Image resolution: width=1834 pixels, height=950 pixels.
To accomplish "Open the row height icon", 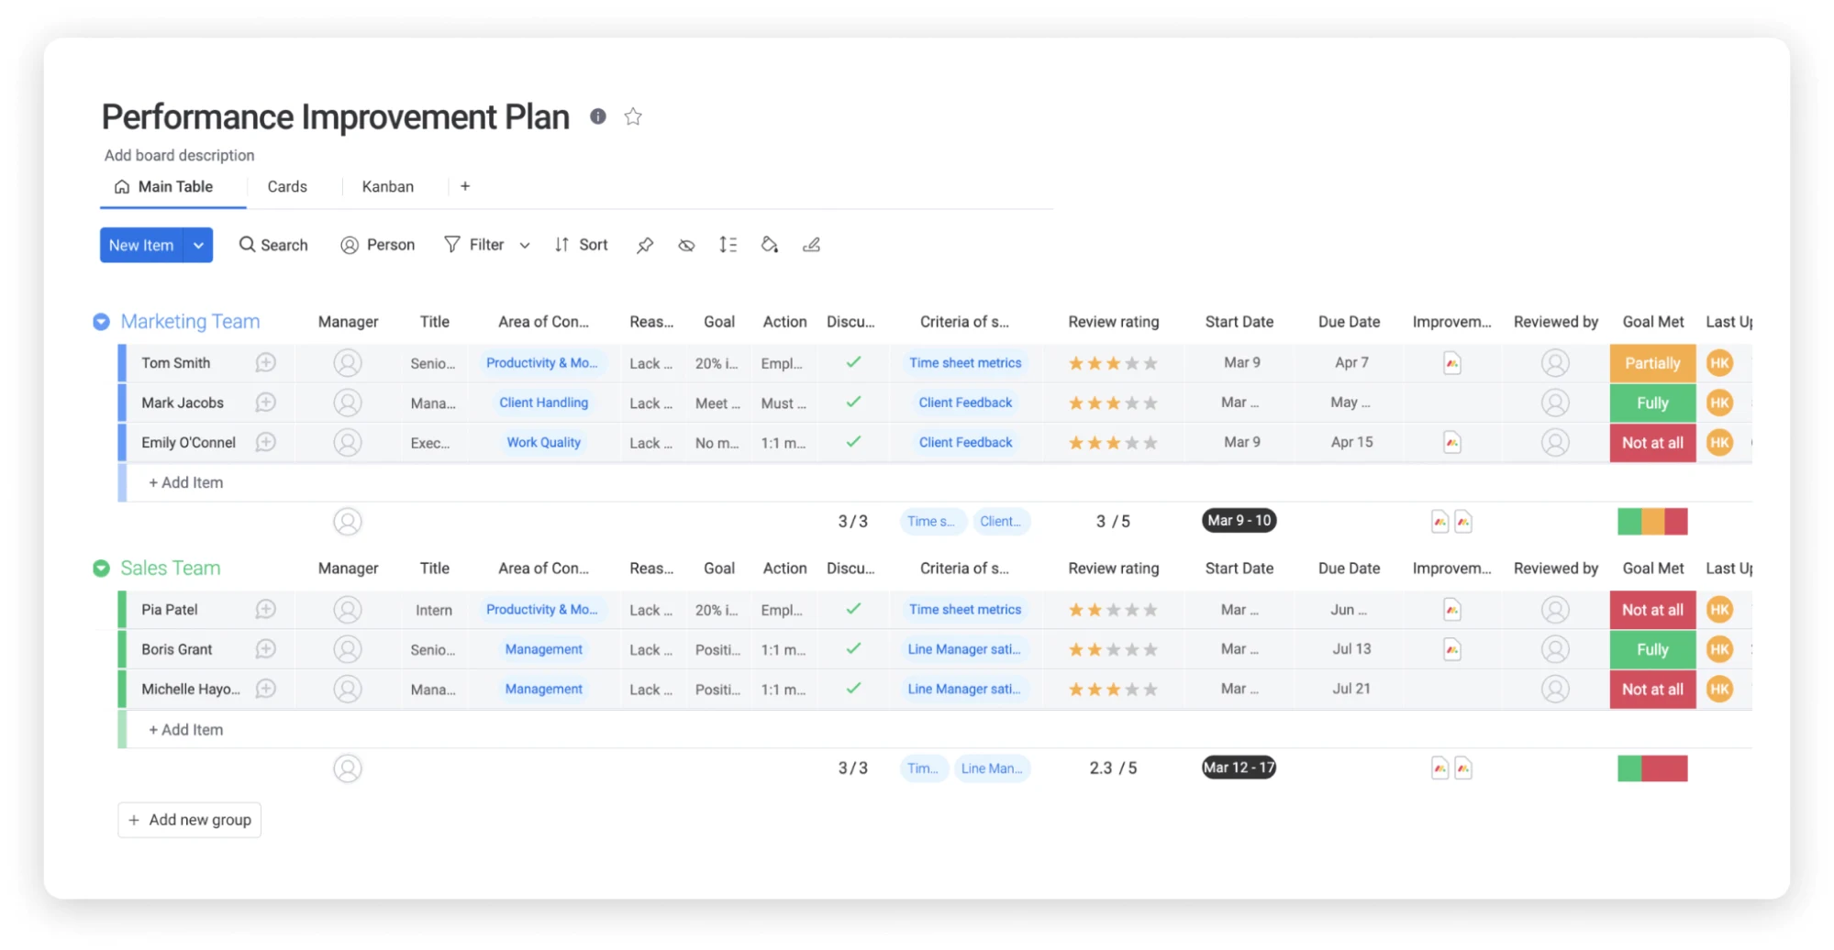I will [x=728, y=245].
